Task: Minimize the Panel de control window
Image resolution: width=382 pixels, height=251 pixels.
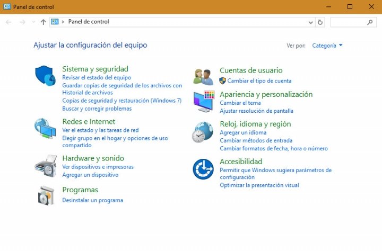Action: point(328,7)
